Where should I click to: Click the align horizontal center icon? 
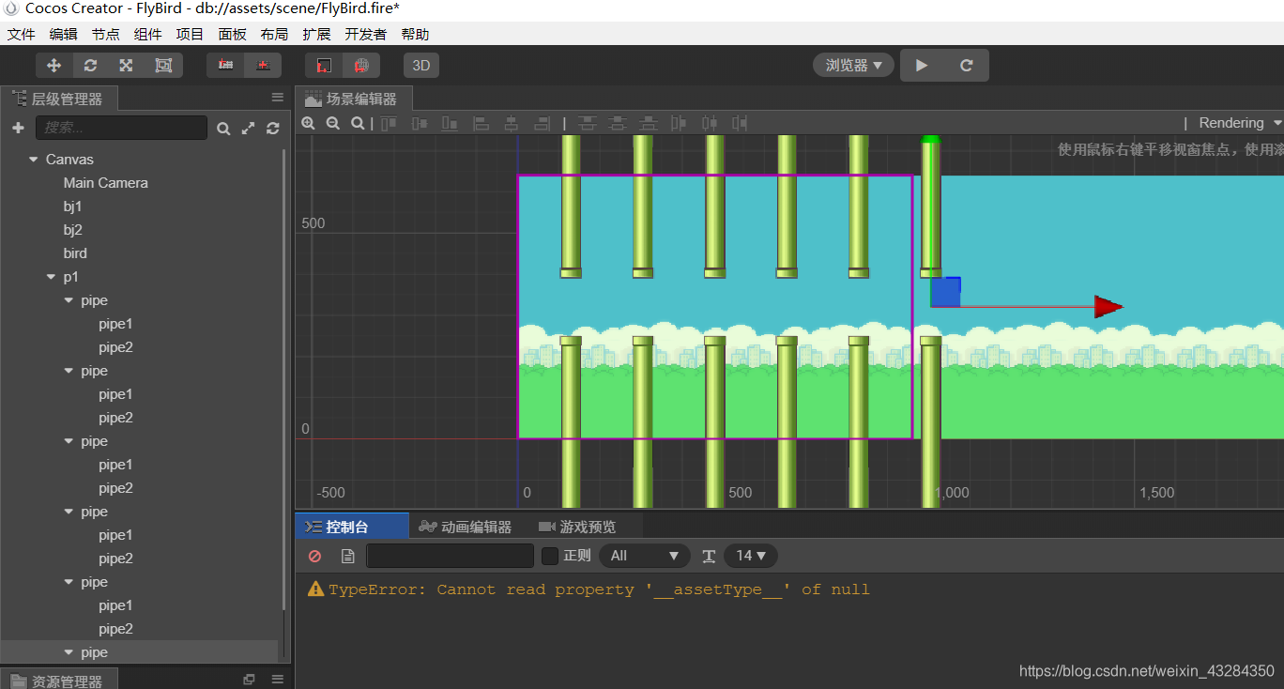click(511, 123)
